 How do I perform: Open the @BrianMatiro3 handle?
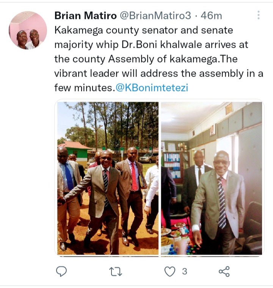(x=155, y=16)
